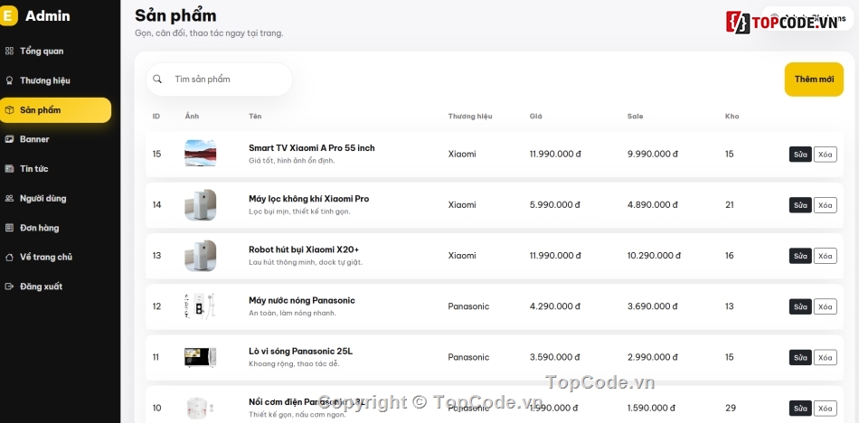Delete Lò vi sóng Panasonic 25L with Xóa
859x423 pixels.
[x=825, y=358]
